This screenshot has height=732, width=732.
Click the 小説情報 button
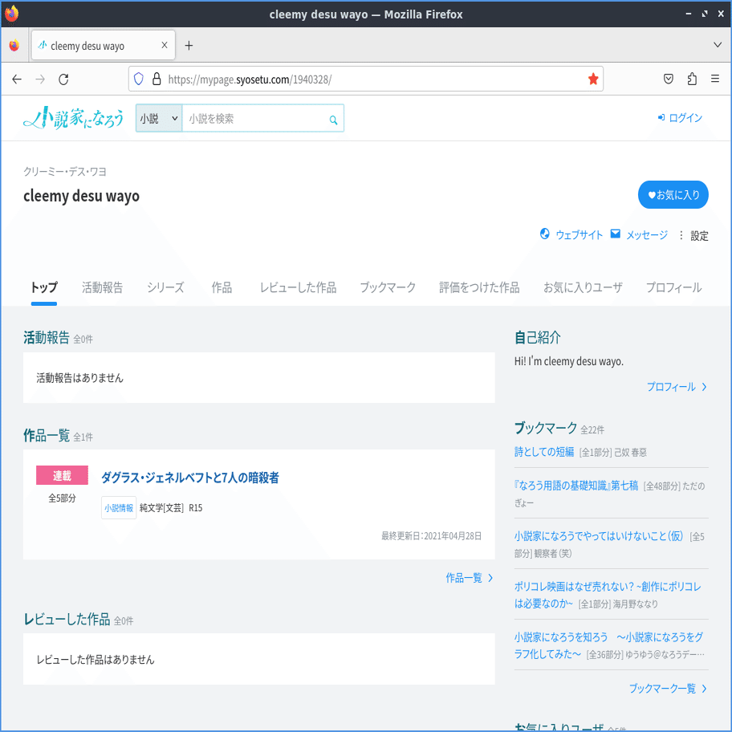[x=119, y=508]
